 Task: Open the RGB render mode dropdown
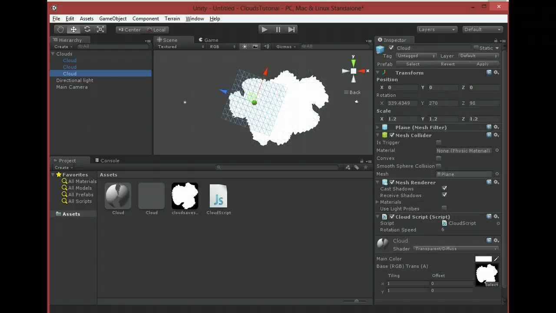[222, 47]
